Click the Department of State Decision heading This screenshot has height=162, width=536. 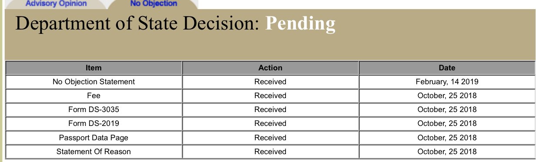coord(138,24)
